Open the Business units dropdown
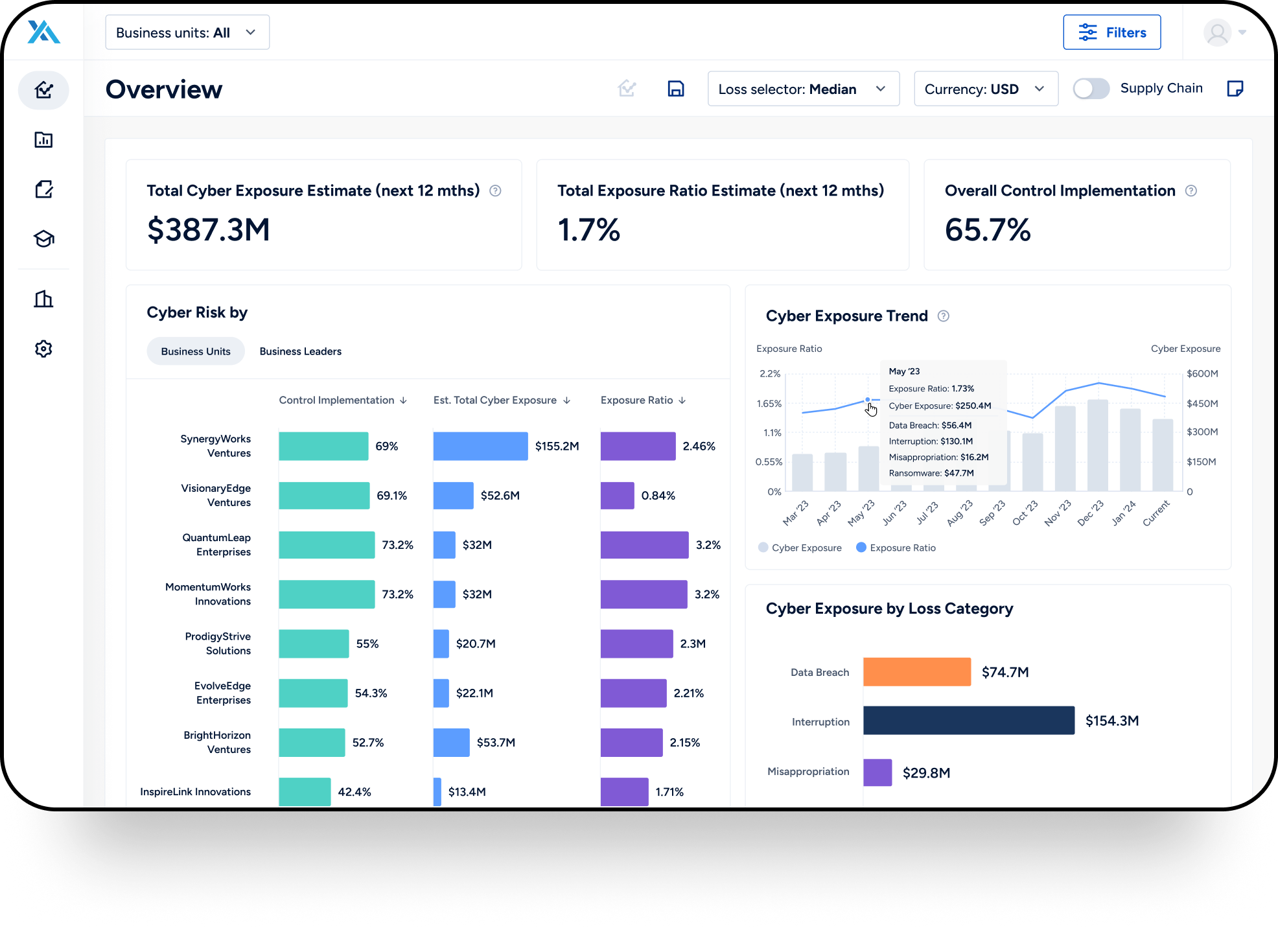The image size is (1278, 928). pos(187,32)
